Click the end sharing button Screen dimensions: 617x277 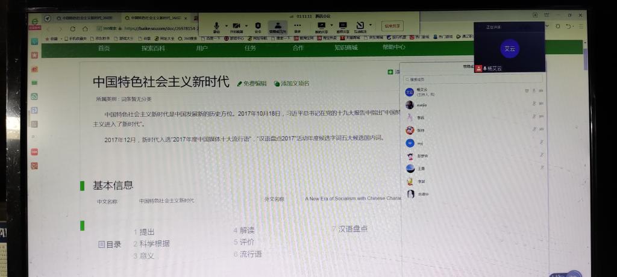click(x=392, y=26)
